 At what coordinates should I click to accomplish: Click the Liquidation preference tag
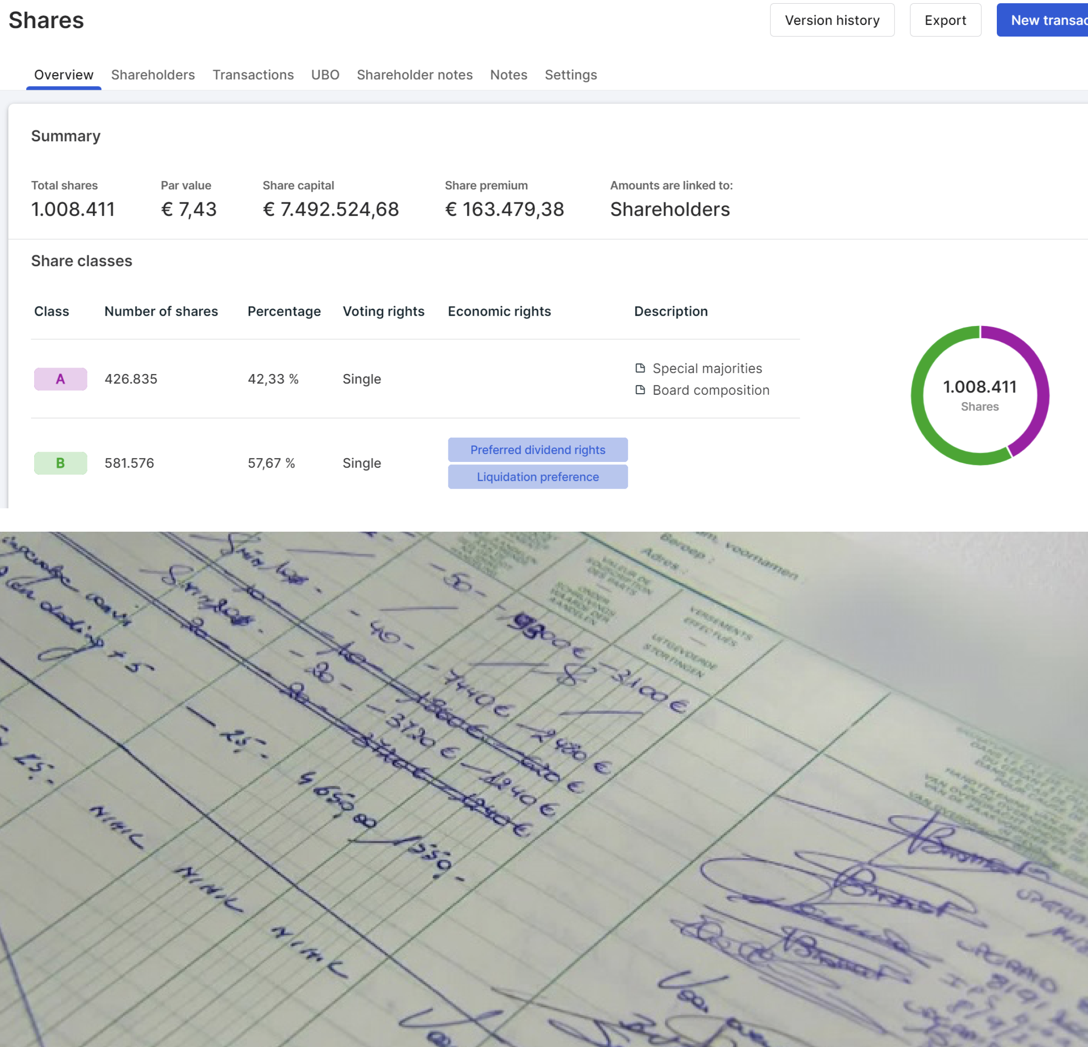(538, 477)
